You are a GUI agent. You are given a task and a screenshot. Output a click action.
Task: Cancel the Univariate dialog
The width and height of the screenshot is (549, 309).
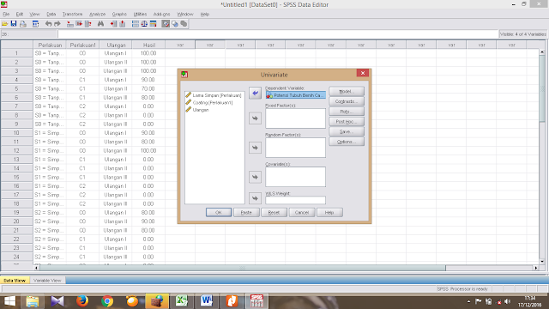click(301, 212)
